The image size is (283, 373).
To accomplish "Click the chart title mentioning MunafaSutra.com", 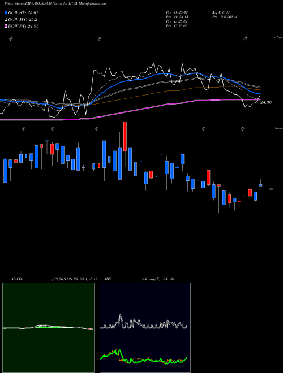I will click(55, 3).
